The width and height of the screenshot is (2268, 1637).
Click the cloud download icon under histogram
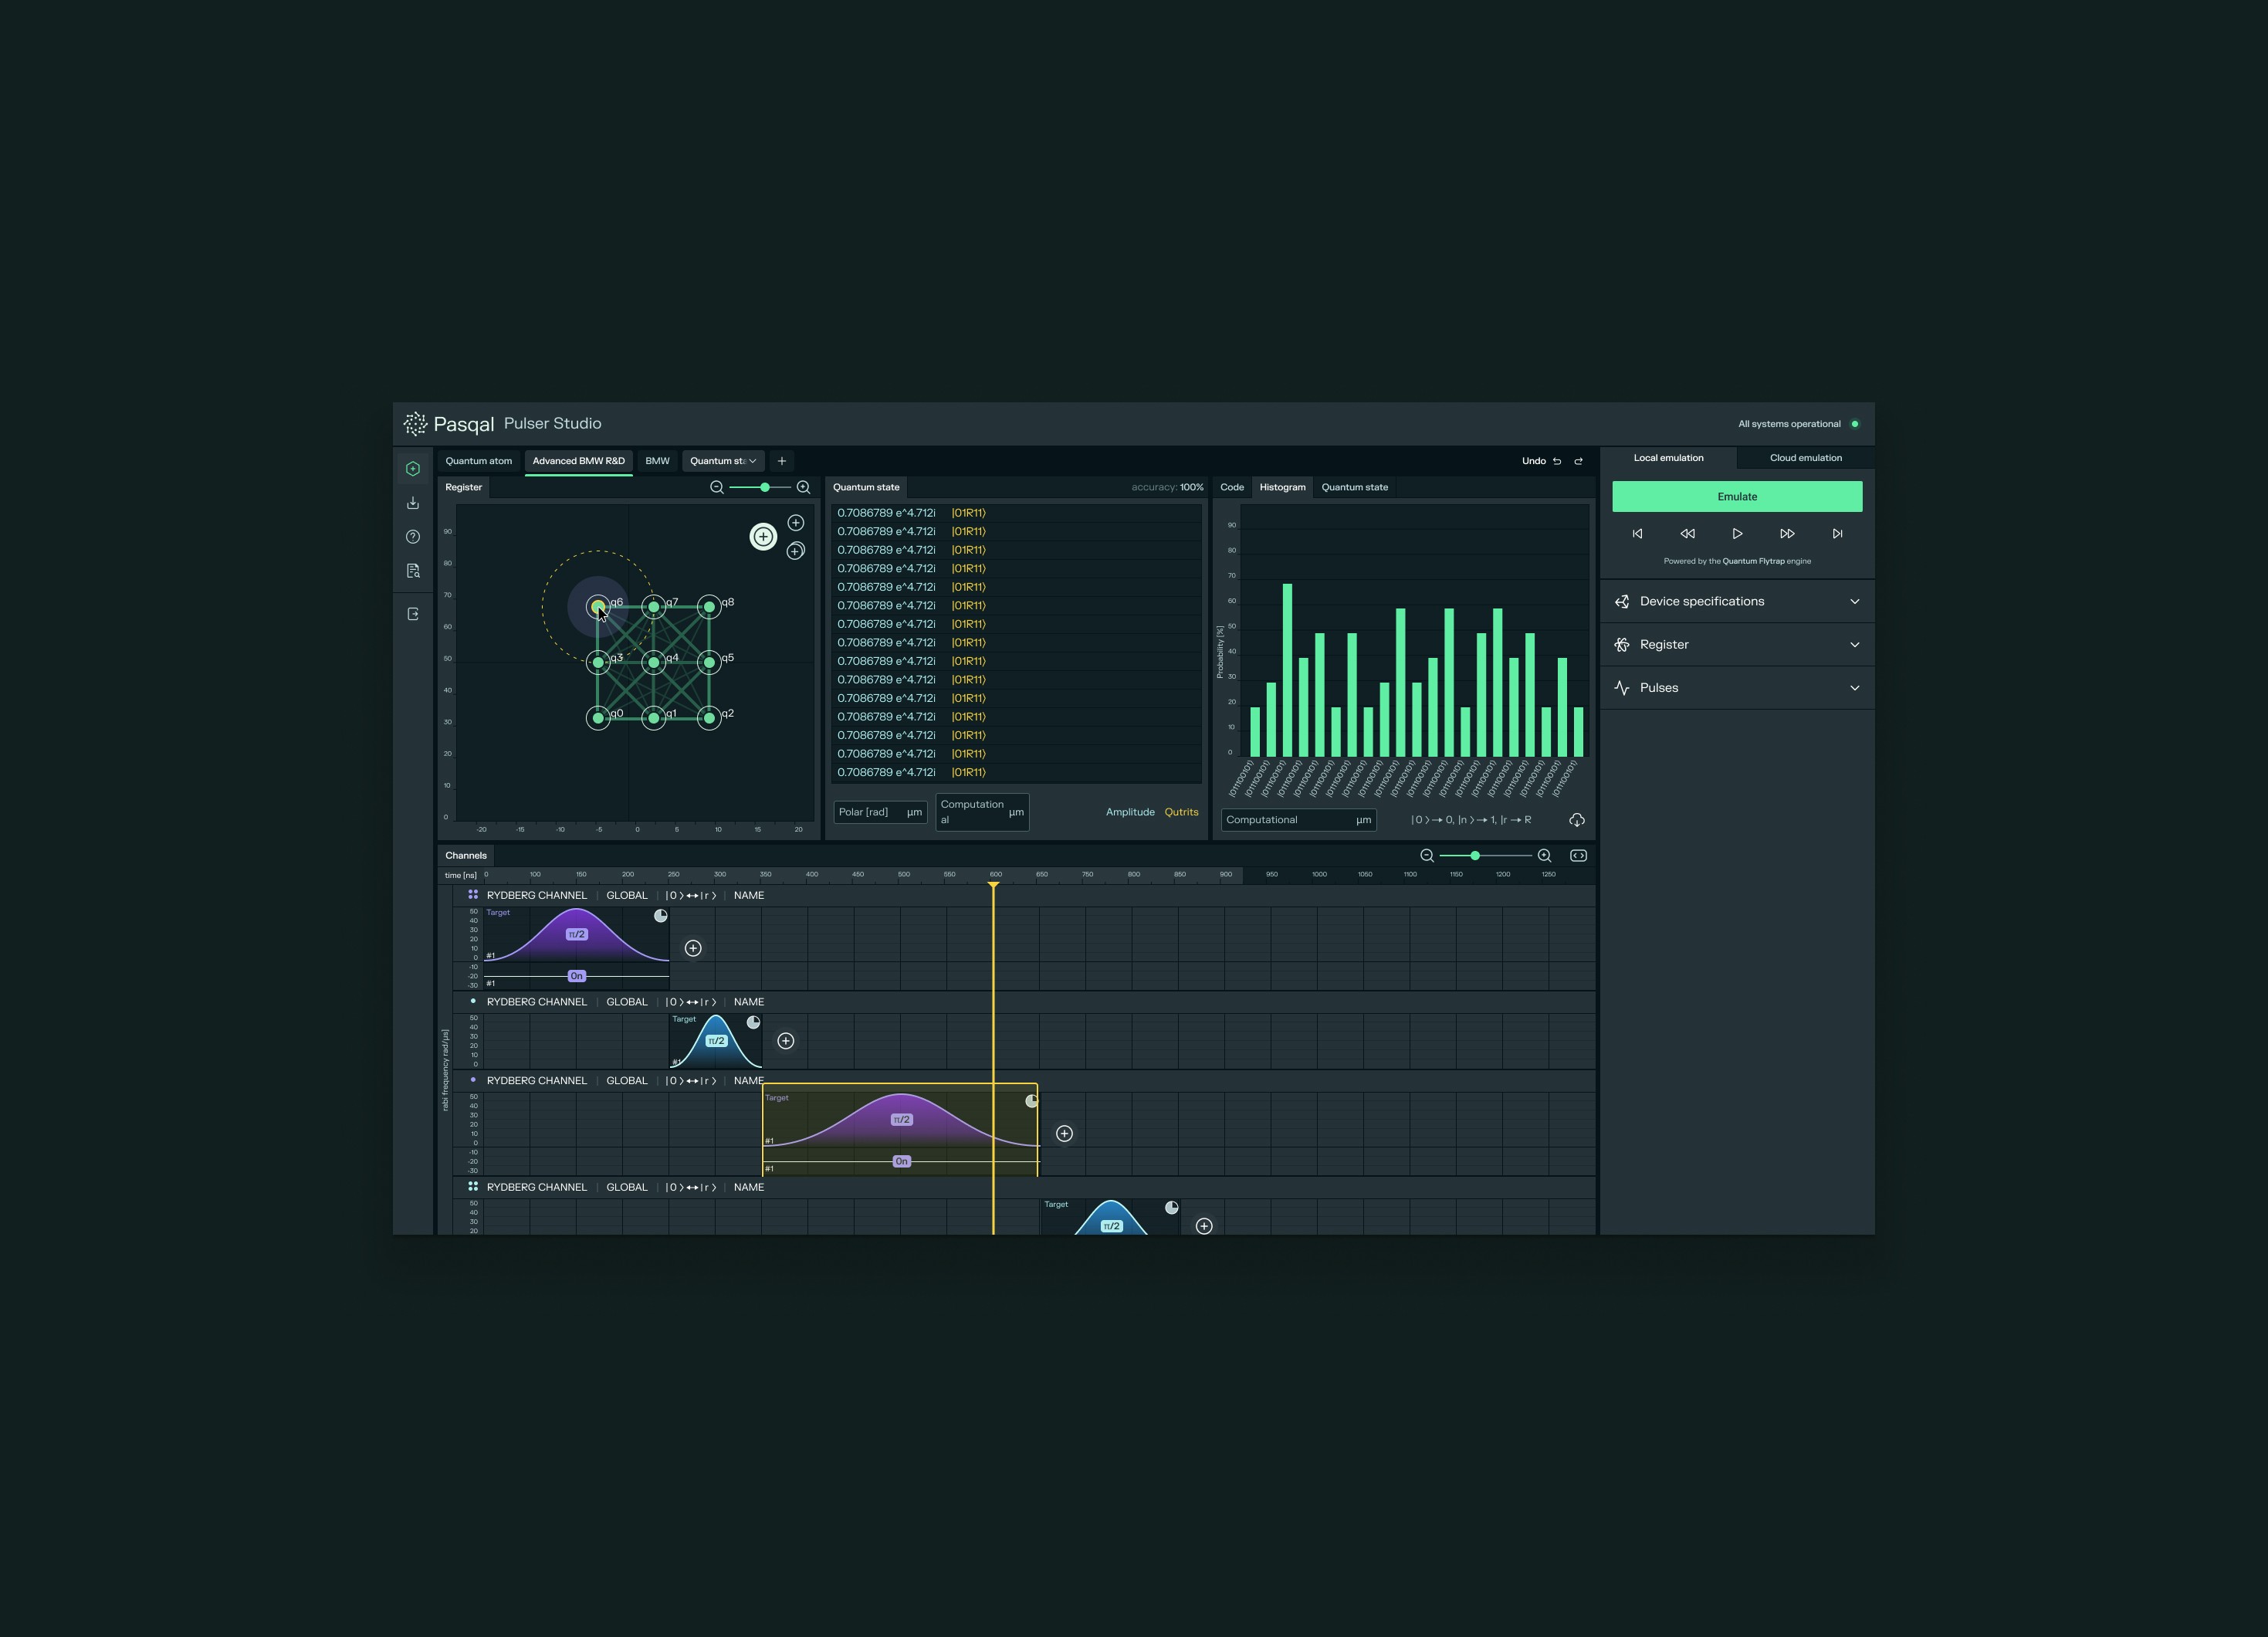click(1576, 820)
